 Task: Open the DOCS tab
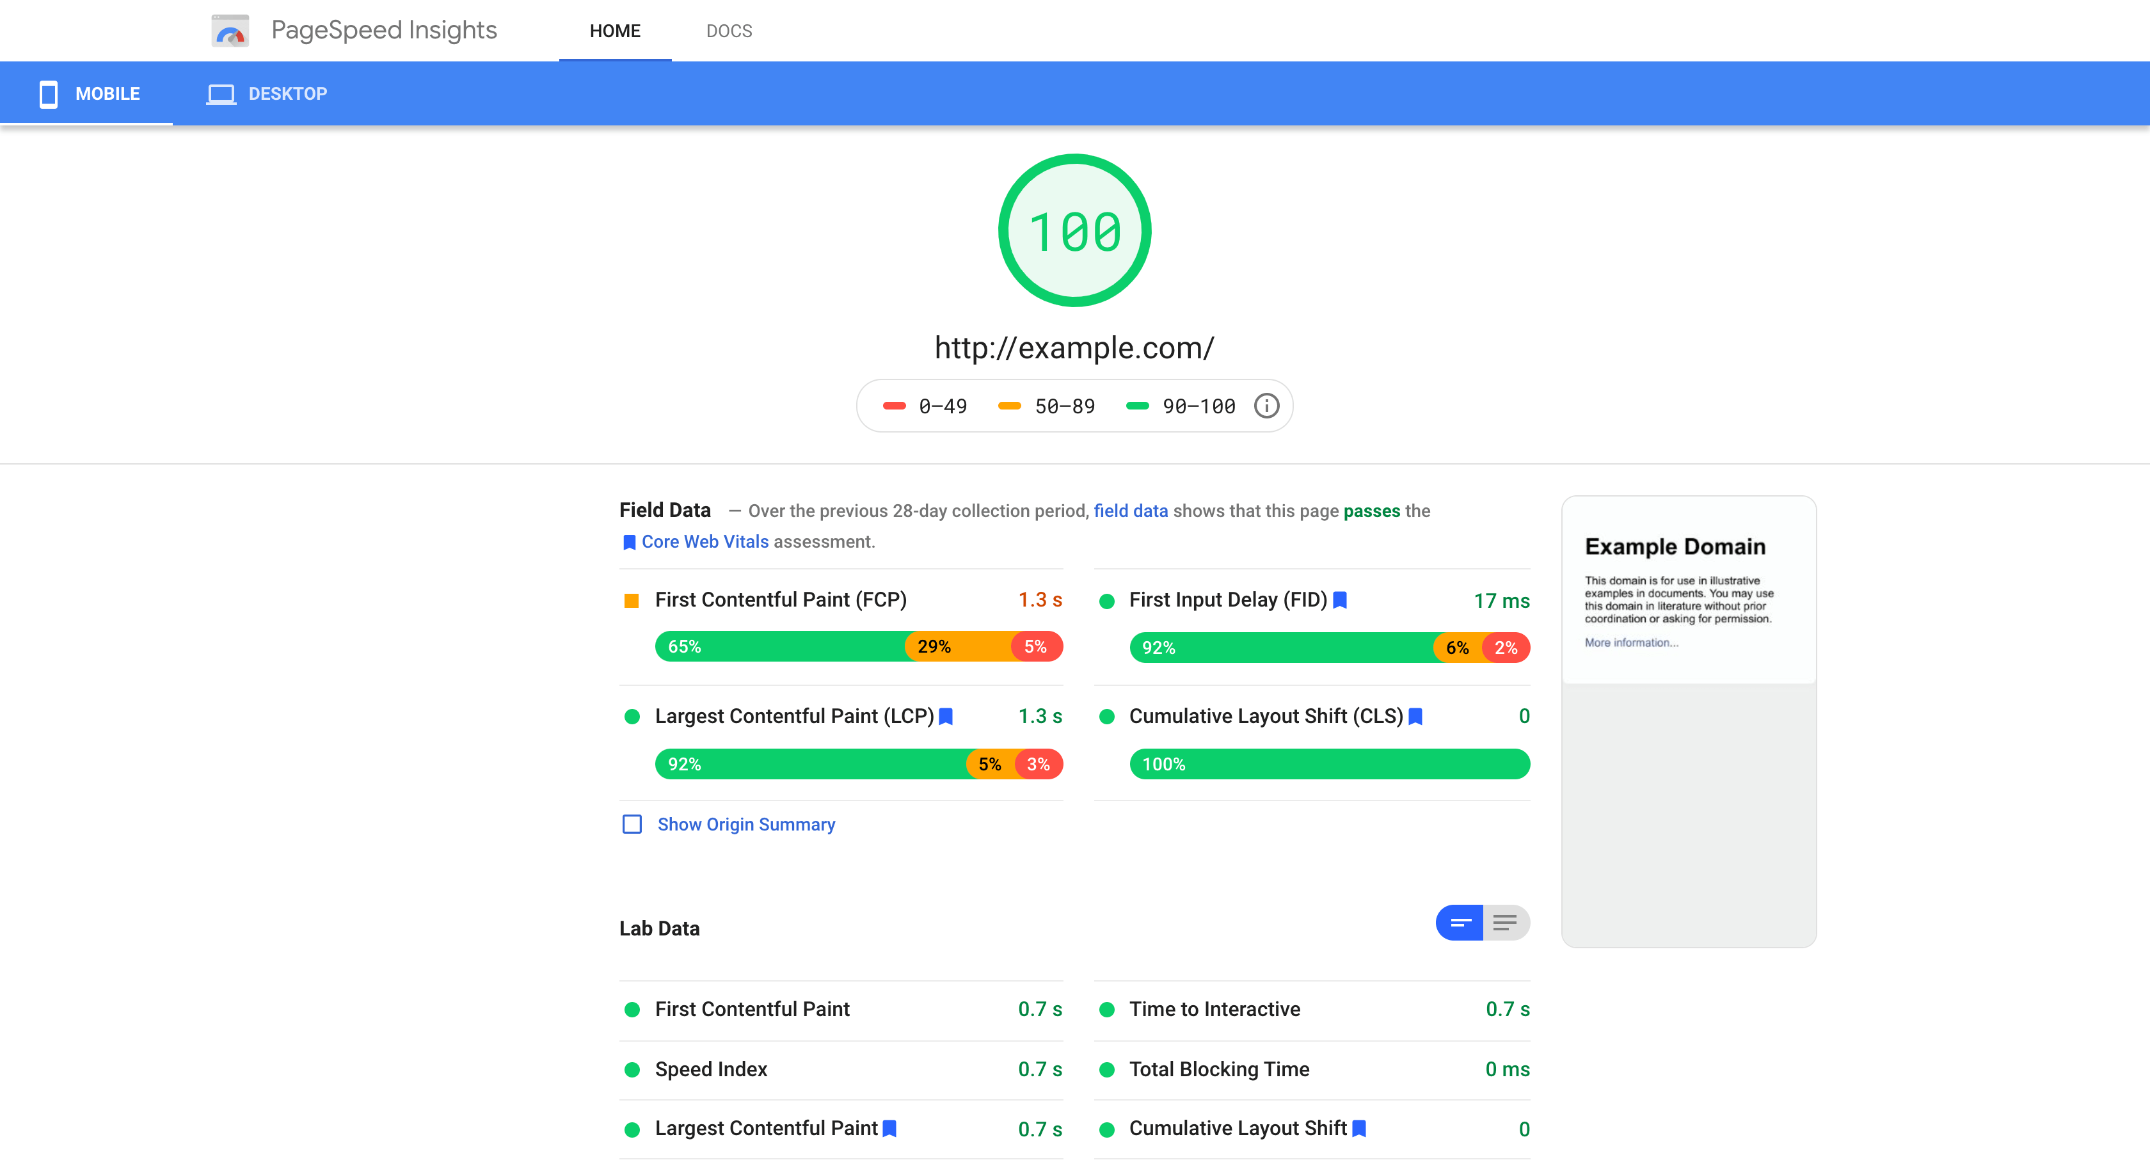pos(729,31)
